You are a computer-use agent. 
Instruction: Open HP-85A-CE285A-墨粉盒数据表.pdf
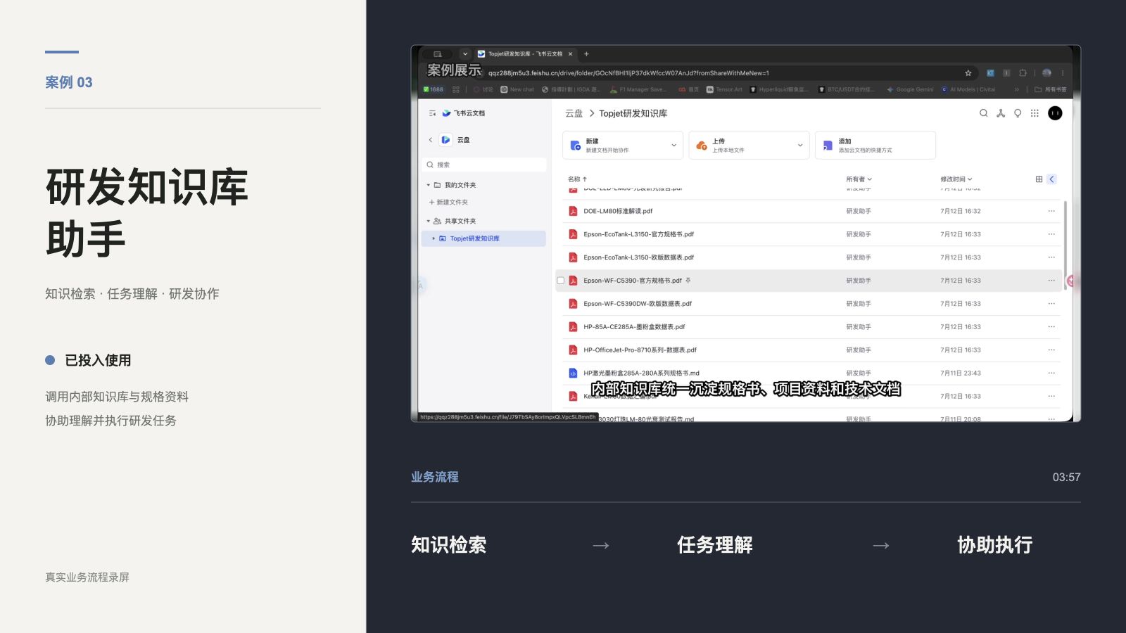coord(634,327)
